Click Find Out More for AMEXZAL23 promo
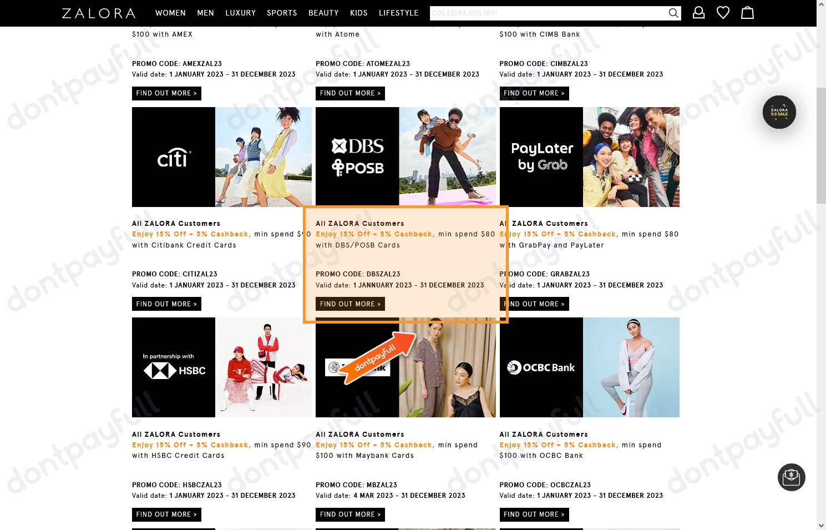Screen dimensions: 826x530 [x=166, y=93]
